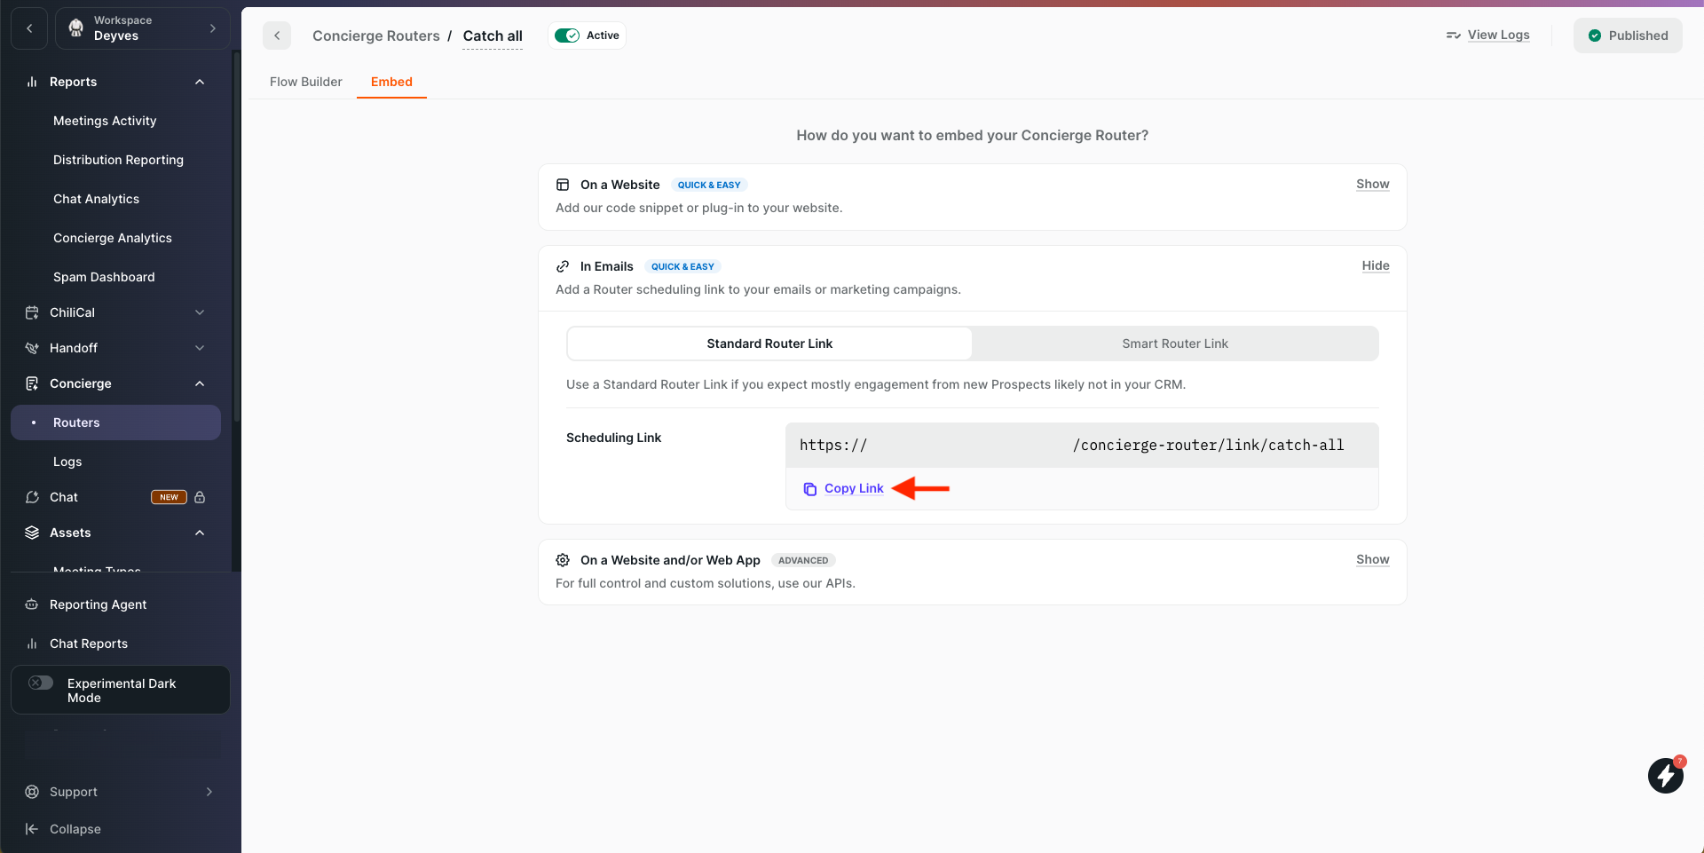Open Concierge Analytics in the sidebar
Image resolution: width=1704 pixels, height=853 pixels.
(113, 238)
